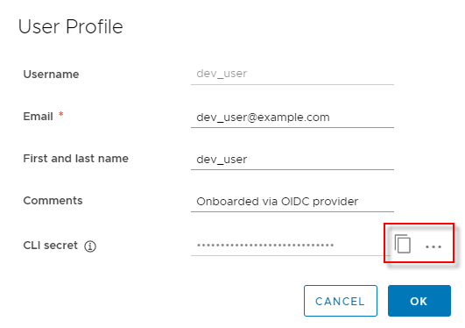Confirm changes with the OK button
Screen dimensions: 465x328
tap(419, 301)
